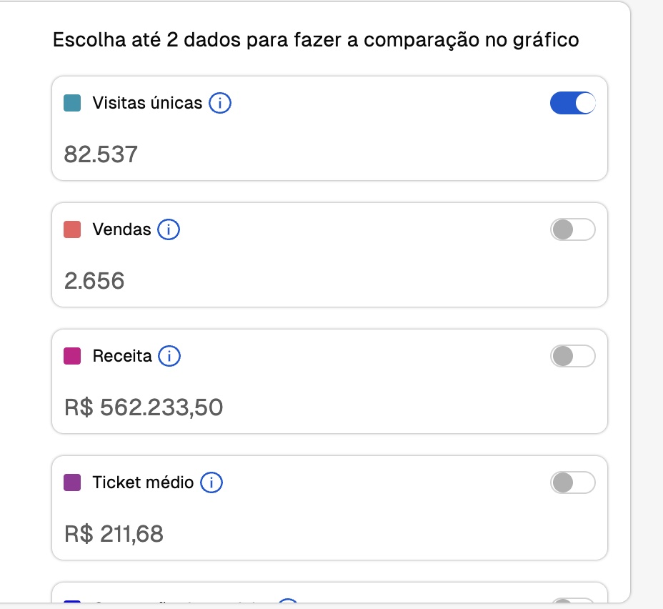
Task: Click the red Vendas color swatch
Action: [x=72, y=229]
